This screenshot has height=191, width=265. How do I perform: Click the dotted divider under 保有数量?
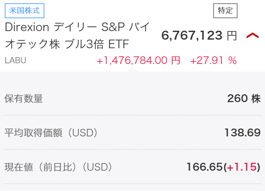pos(132,115)
